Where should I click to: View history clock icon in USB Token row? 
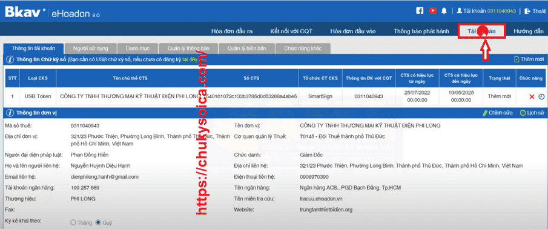click(541, 96)
